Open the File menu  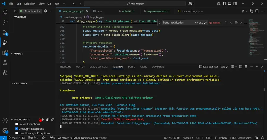[11, 4]
